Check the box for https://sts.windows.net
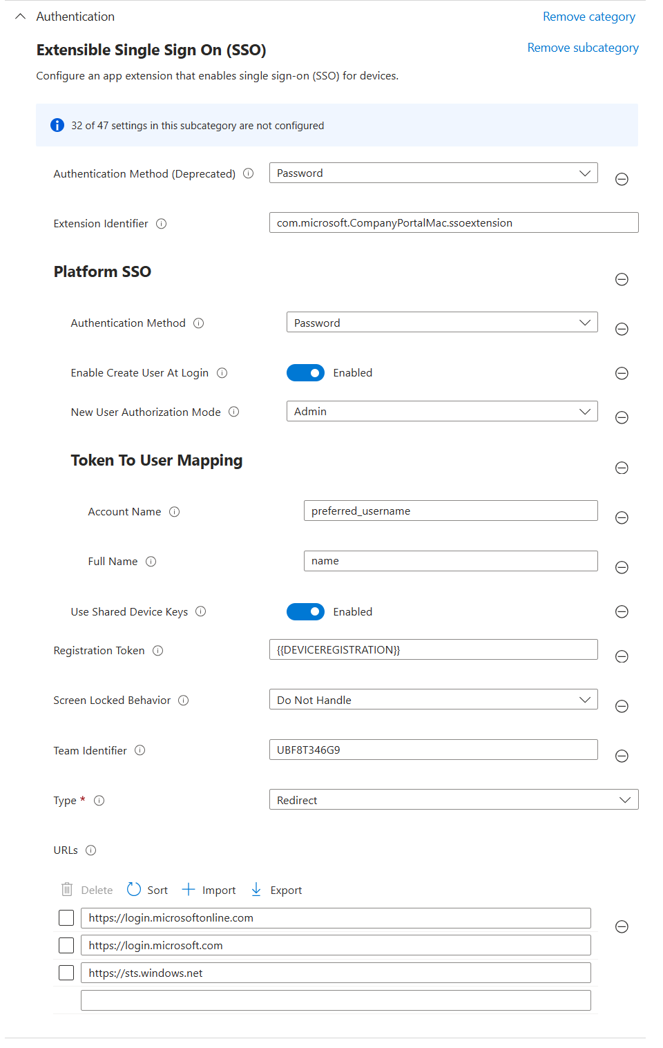This screenshot has width=663, height=1048. click(66, 973)
